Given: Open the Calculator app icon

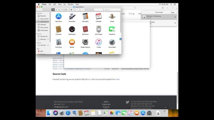Looking at the screenshot, I should coord(85,16).
